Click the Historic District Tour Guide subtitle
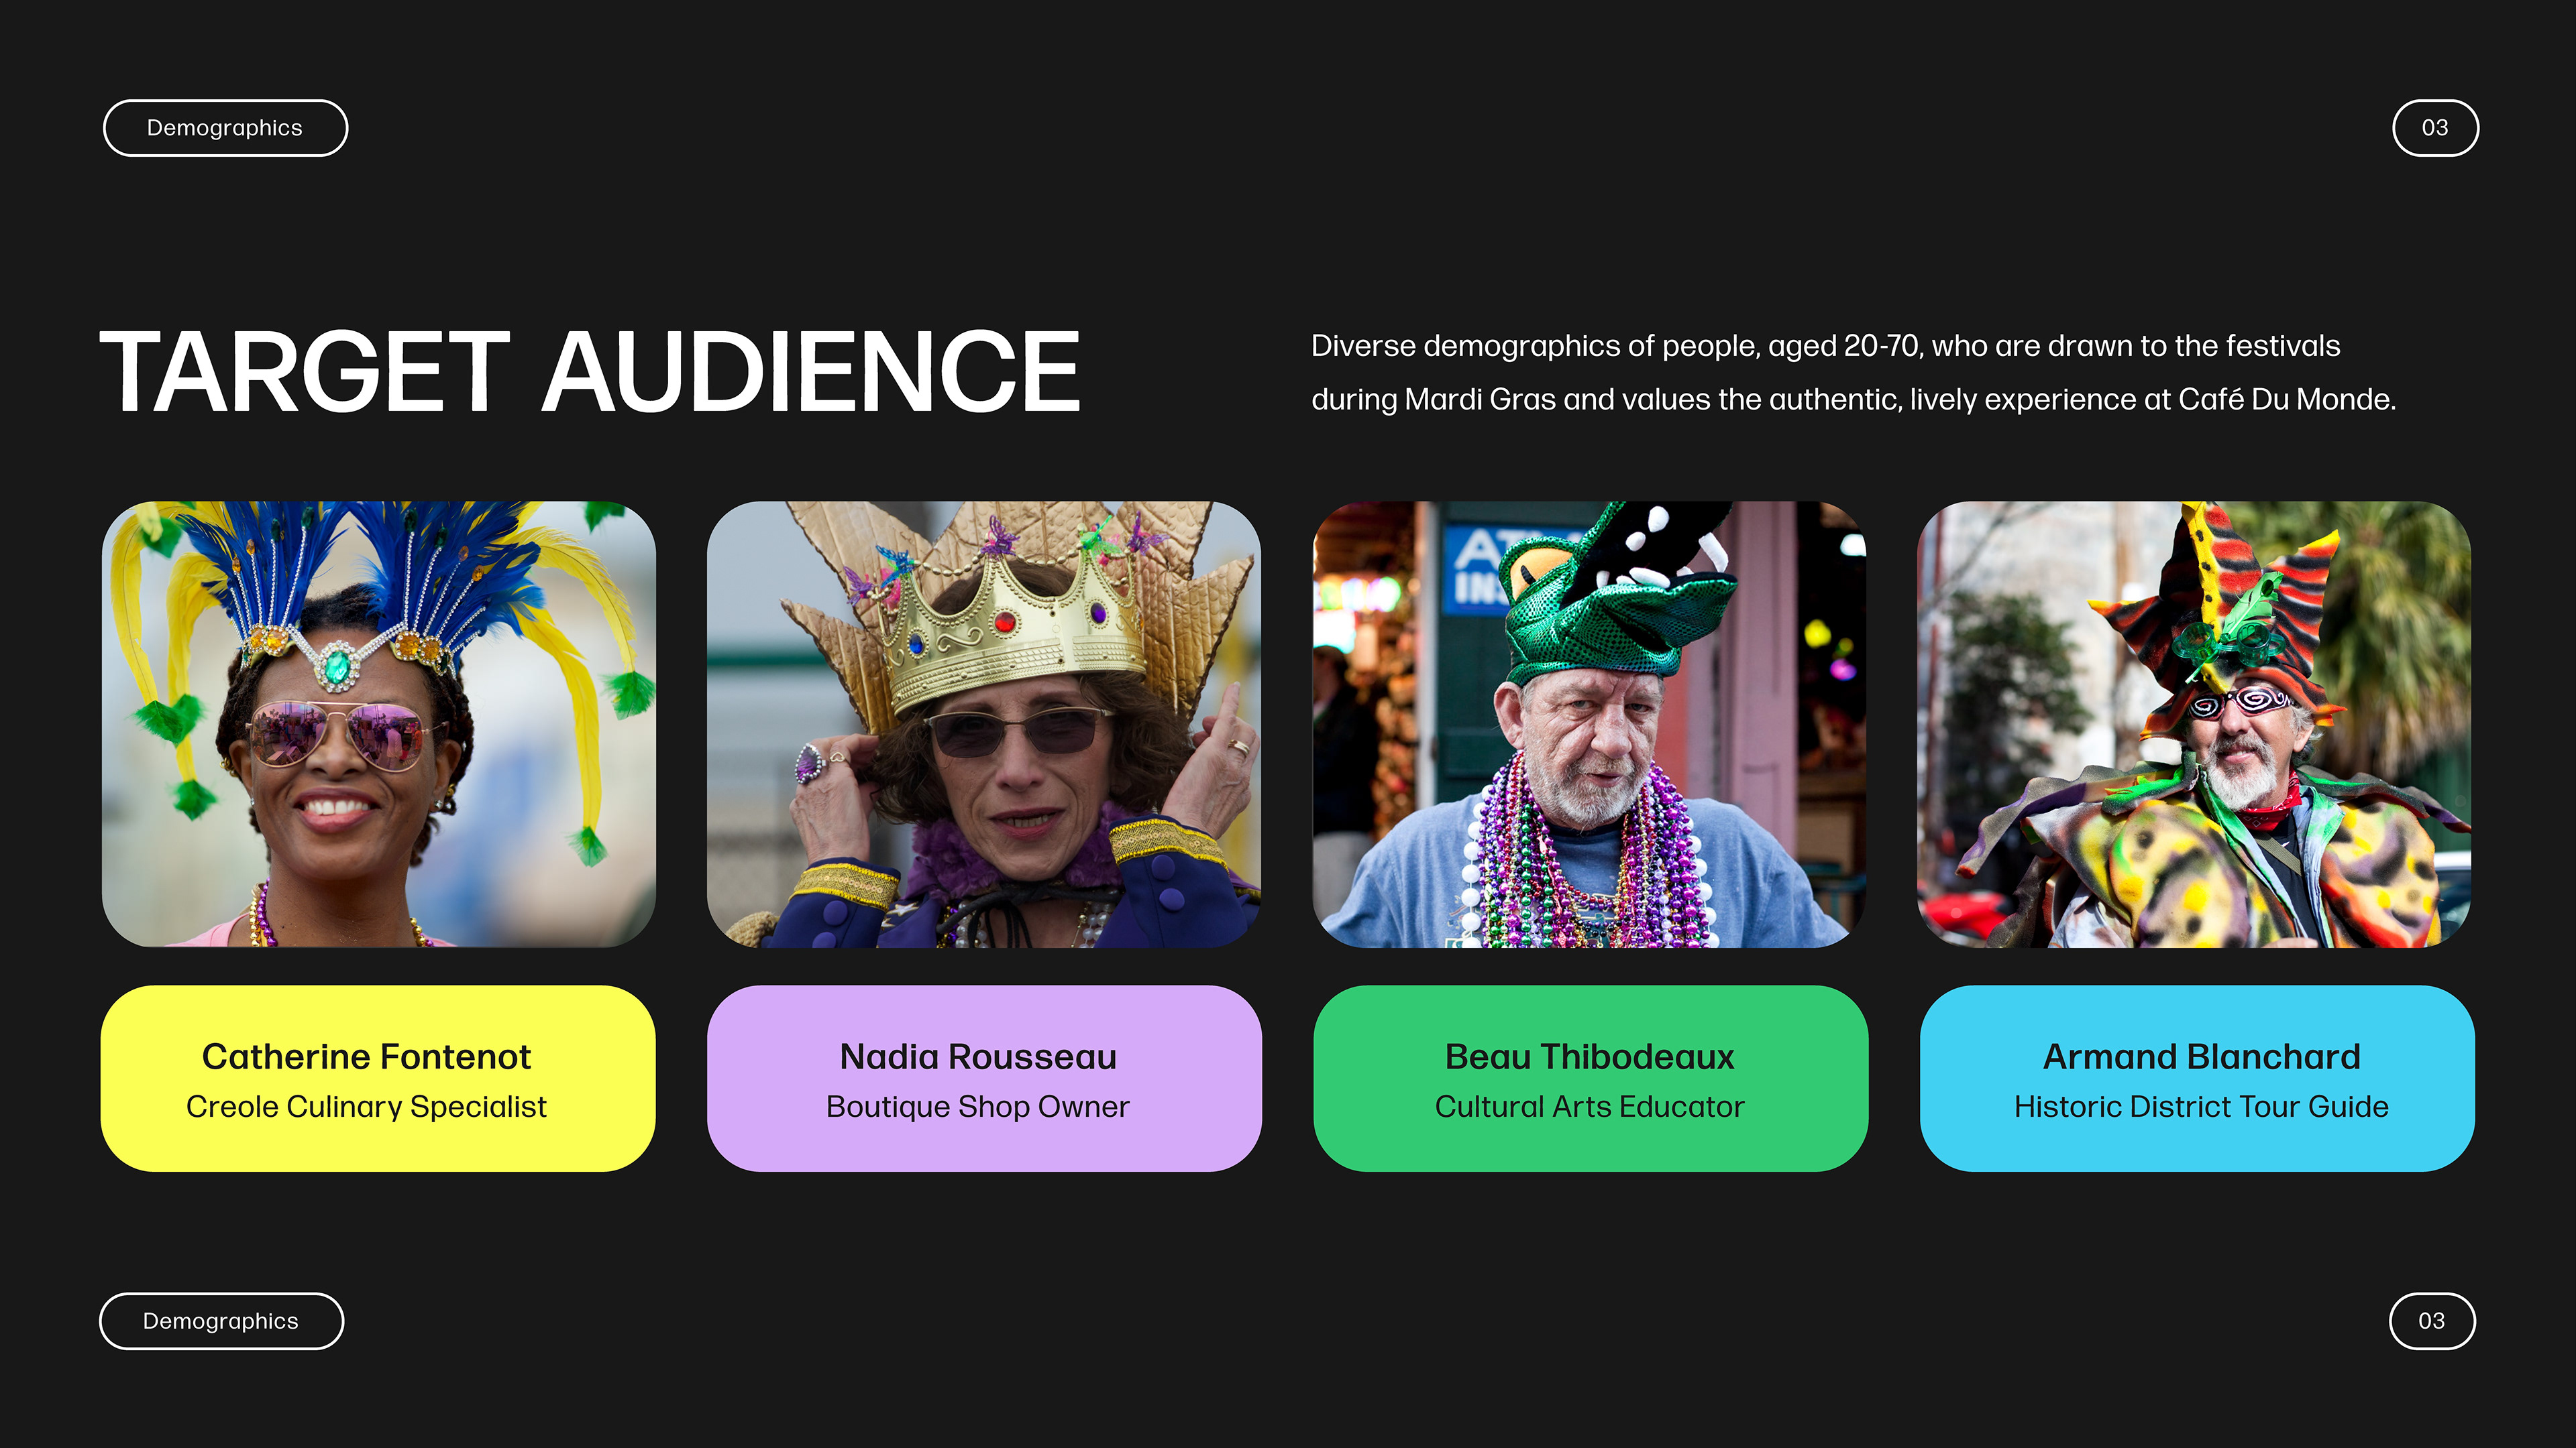This screenshot has height=1448, width=2576. (2201, 1107)
